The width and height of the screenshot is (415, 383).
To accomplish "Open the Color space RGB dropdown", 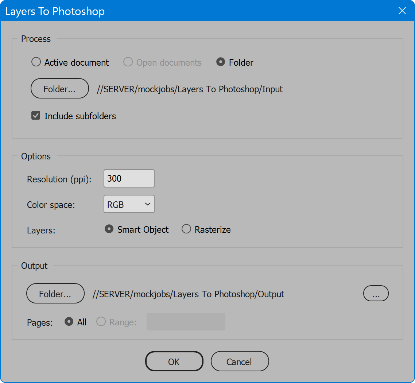I will 129,204.
